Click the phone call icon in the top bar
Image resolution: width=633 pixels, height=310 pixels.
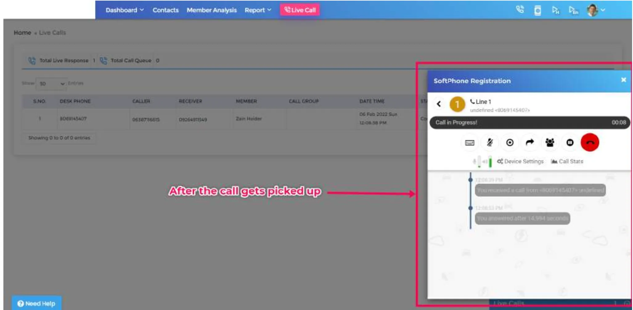tap(520, 10)
